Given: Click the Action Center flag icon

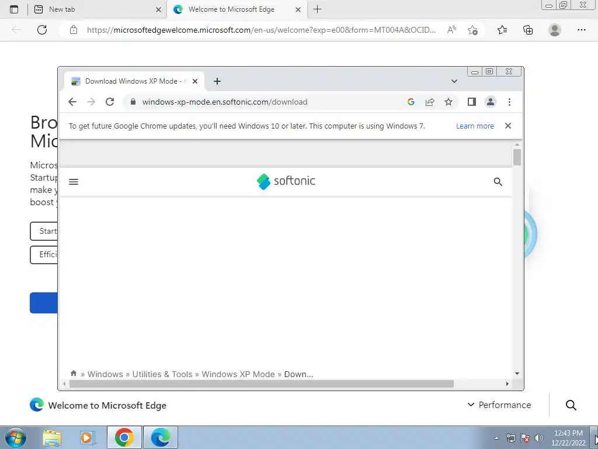Looking at the screenshot, I should tap(525, 438).
